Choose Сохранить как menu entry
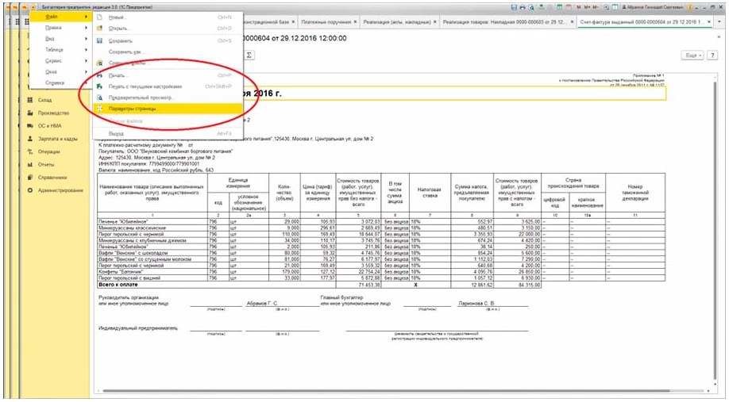This screenshot has height=402, width=729. point(168,52)
